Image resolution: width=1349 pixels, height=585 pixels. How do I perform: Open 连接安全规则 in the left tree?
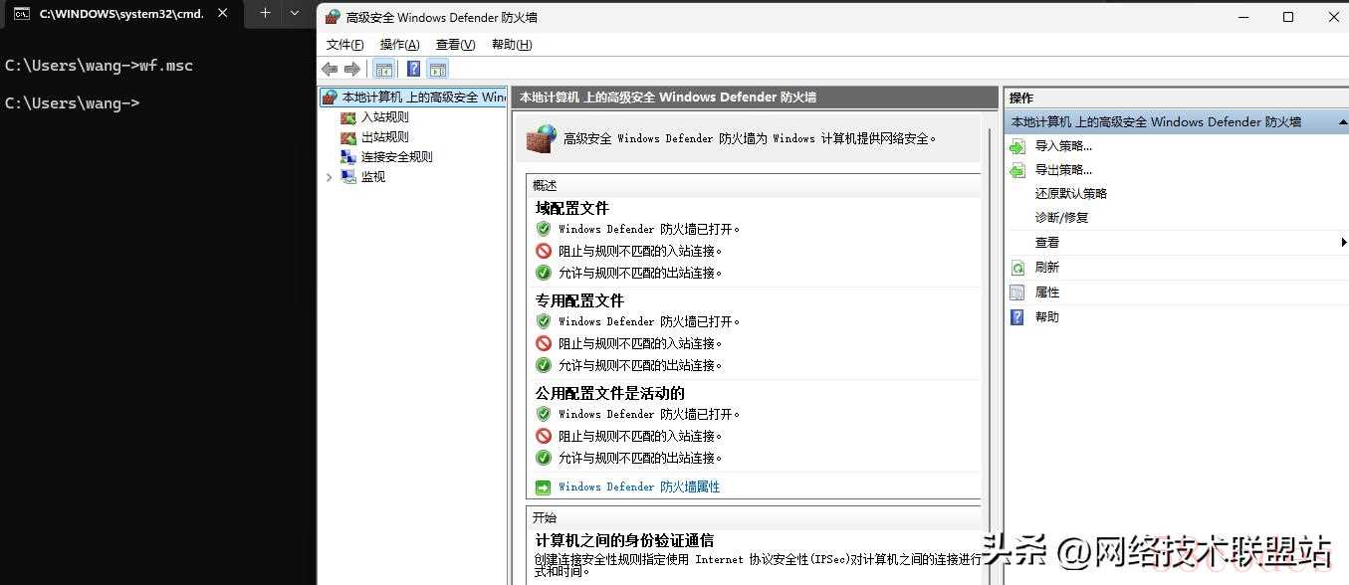pyautogui.click(x=396, y=157)
